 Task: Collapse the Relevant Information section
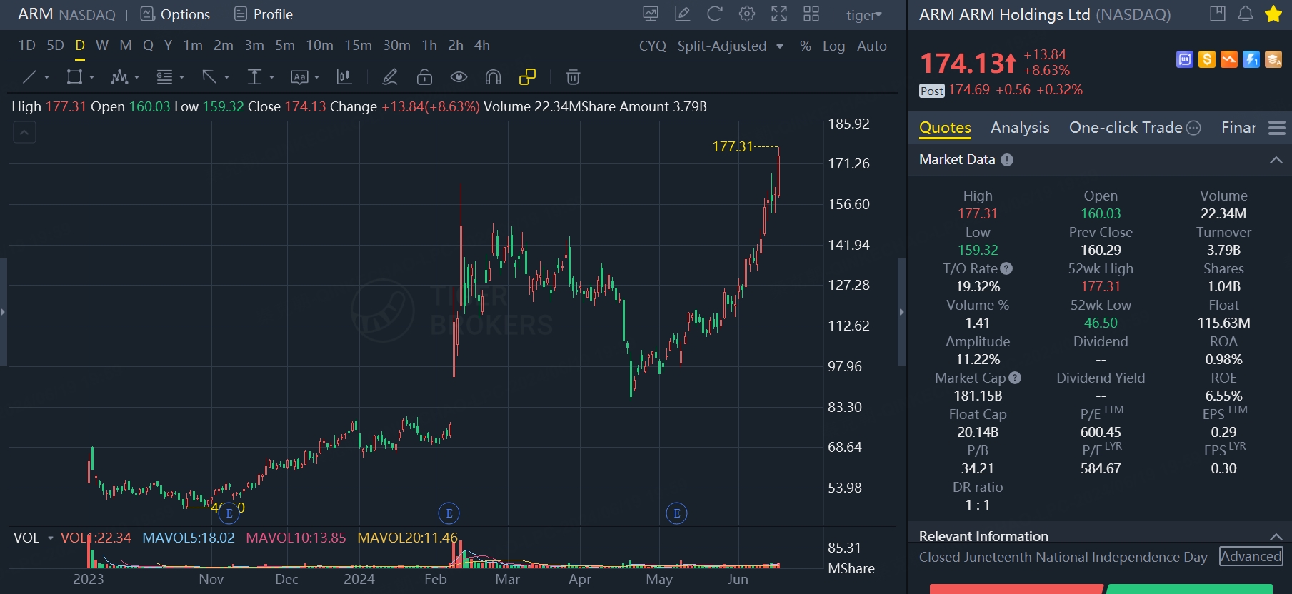(1276, 536)
